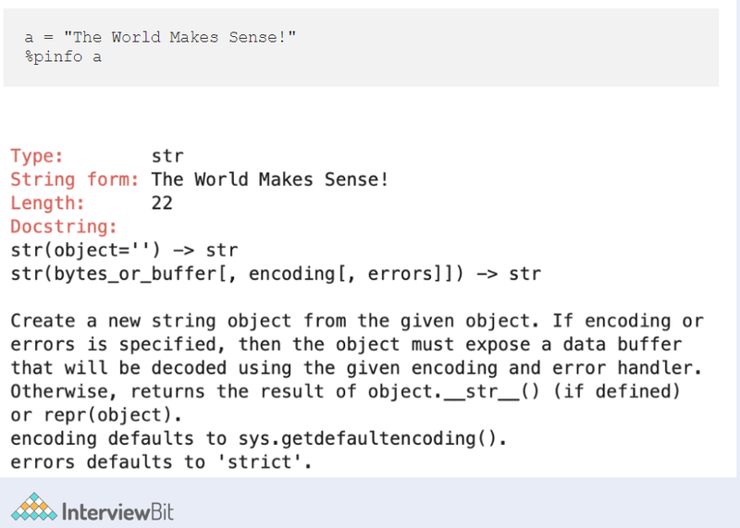Click the 'or repr(object).' line

point(96,414)
